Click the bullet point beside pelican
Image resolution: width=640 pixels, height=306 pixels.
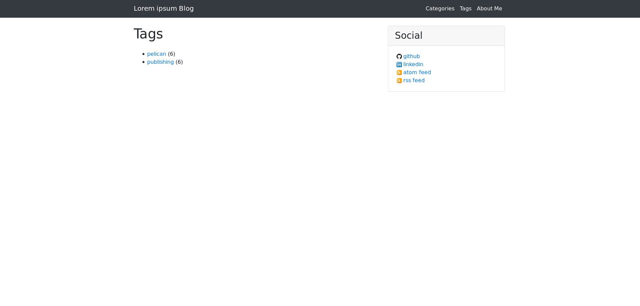pyautogui.click(x=143, y=54)
